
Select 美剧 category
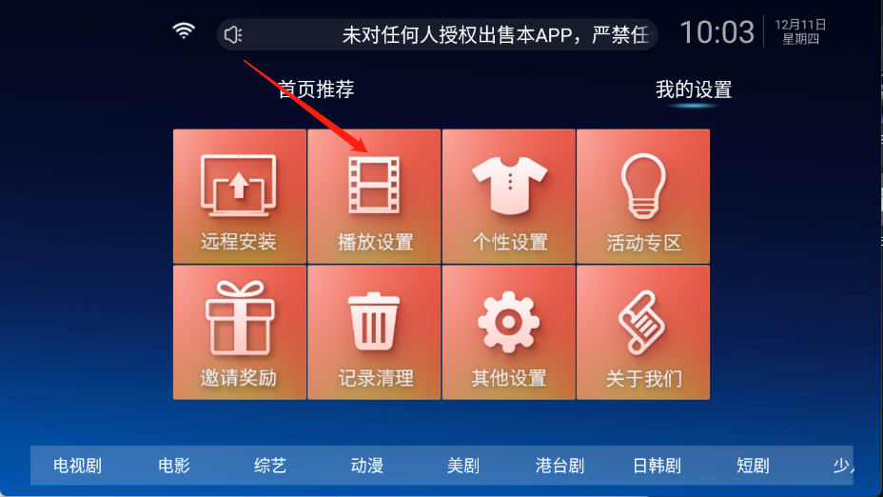point(462,466)
